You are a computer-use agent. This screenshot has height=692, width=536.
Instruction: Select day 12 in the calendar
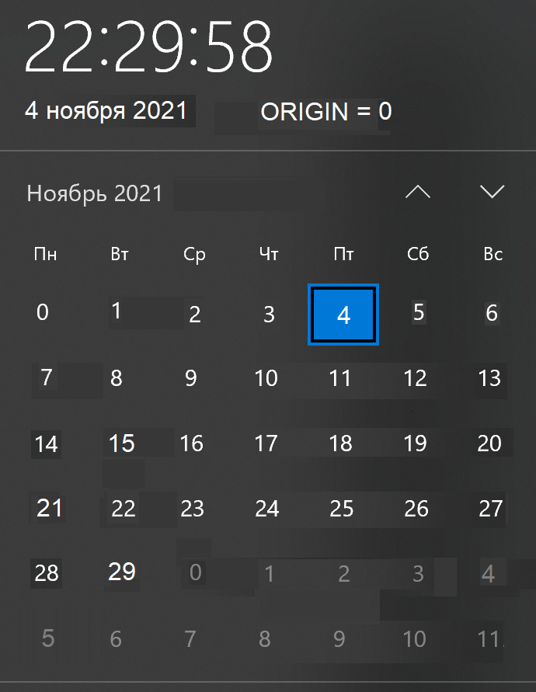[416, 378]
